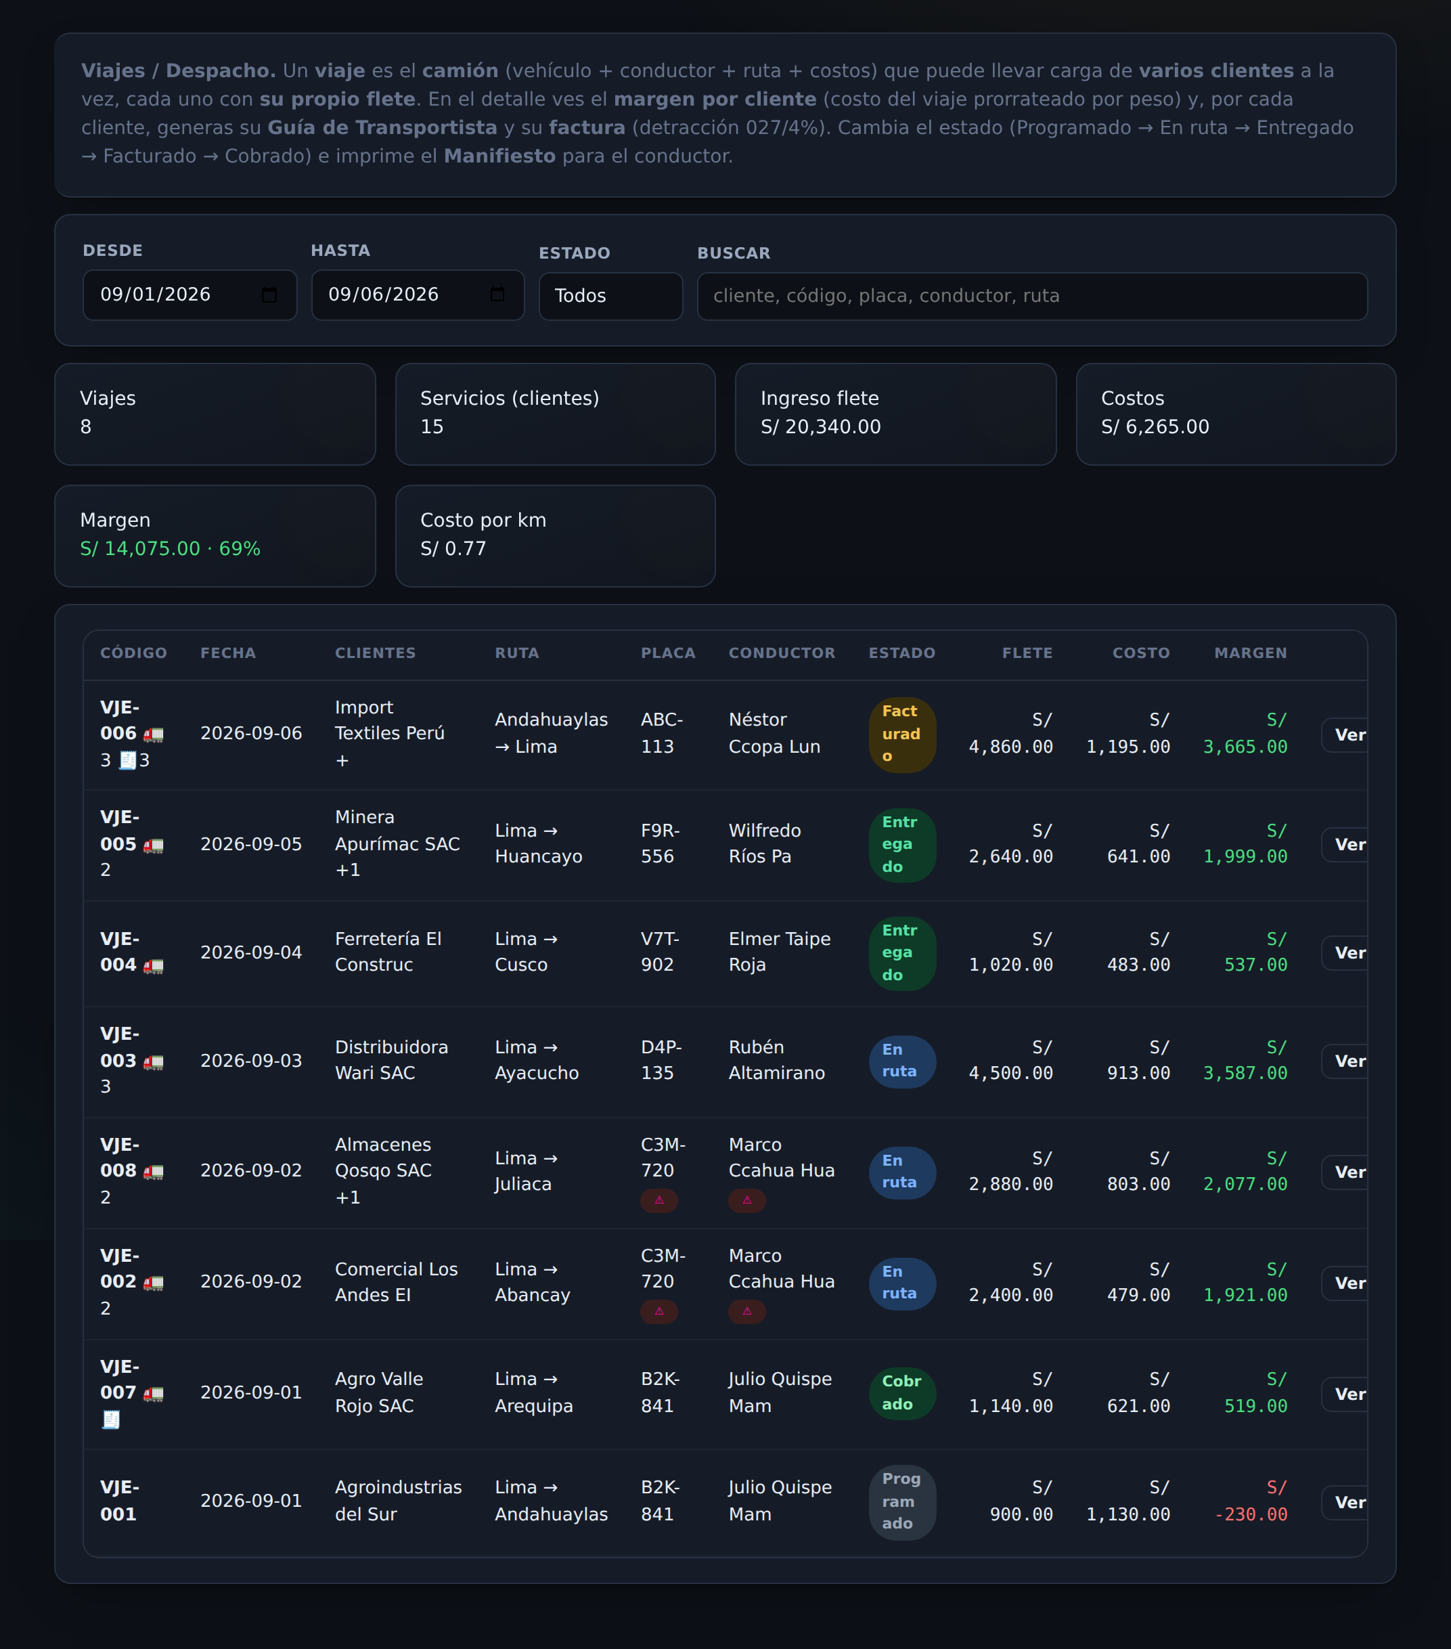Focus the Buscar search field

point(1031,296)
